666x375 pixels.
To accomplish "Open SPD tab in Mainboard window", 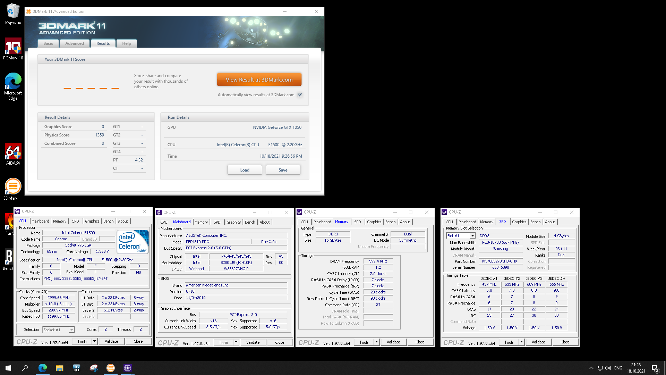I will 217,222.
